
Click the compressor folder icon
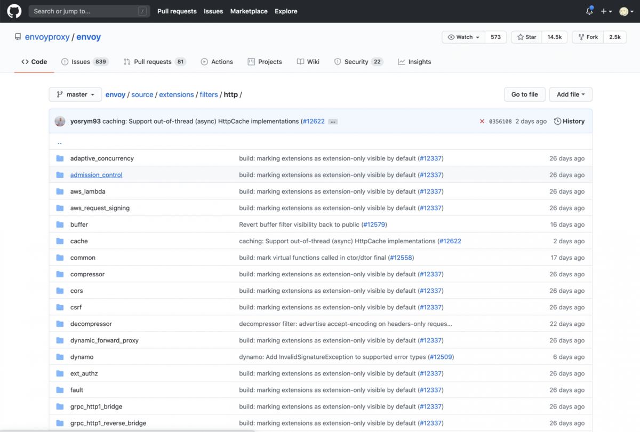pos(60,274)
